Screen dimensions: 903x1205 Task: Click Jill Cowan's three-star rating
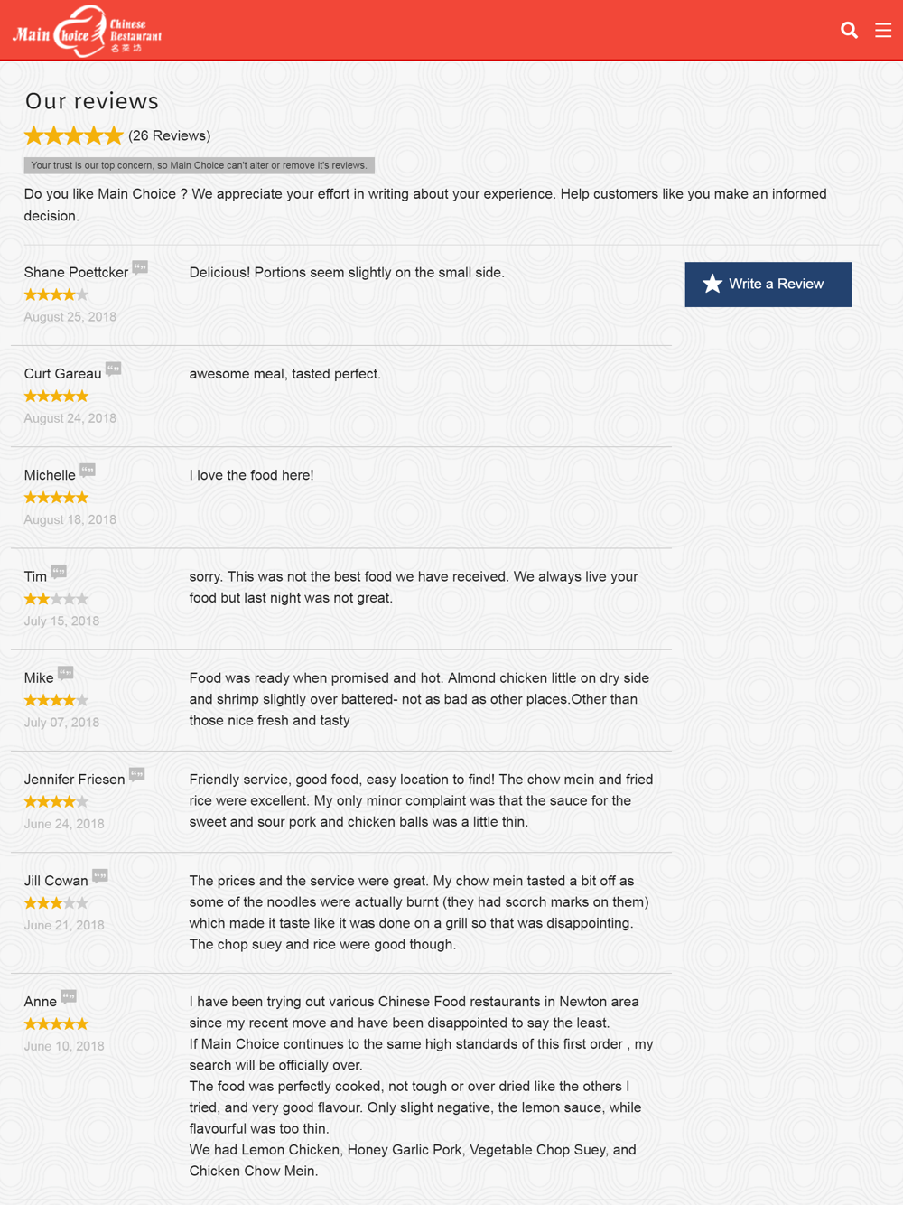click(56, 903)
